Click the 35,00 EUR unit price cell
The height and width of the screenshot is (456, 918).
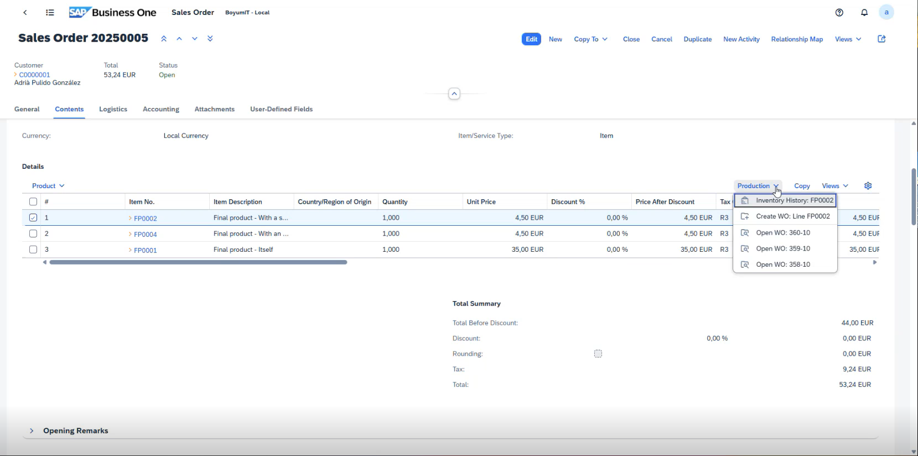(x=527, y=250)
